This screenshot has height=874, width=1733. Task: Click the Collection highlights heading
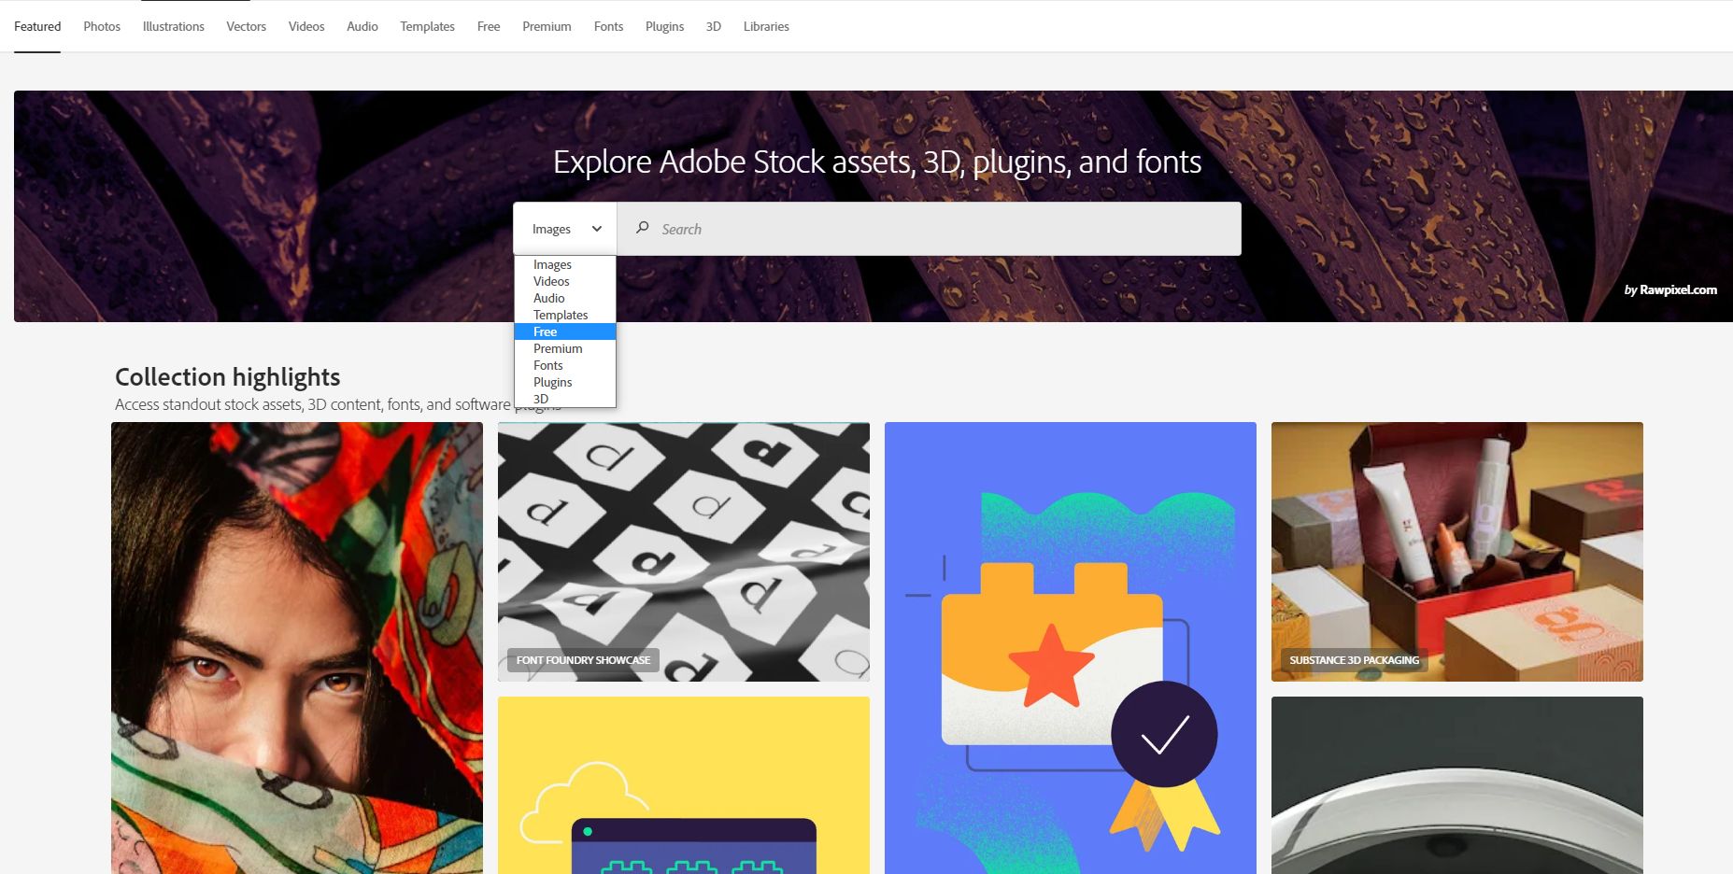pyautogui.click(x=227, y=377)
